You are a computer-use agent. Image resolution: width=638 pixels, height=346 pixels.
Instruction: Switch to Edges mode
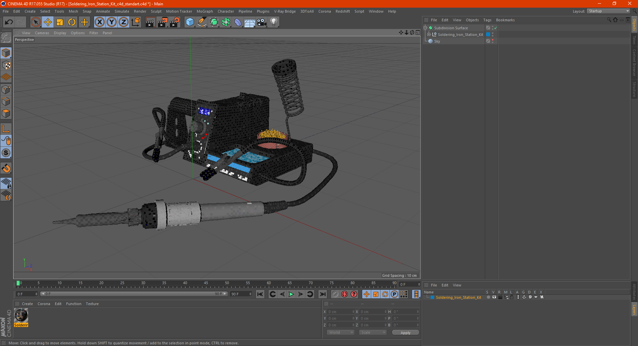6,101
